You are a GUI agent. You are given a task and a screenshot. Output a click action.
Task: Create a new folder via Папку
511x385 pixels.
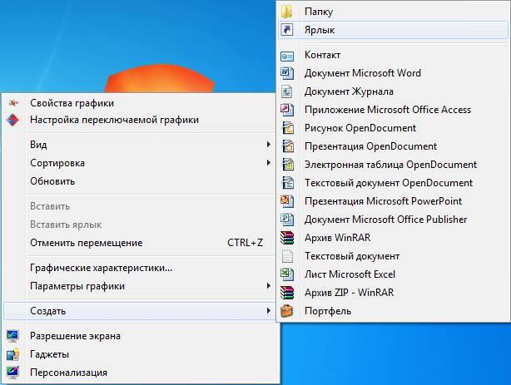394,12
